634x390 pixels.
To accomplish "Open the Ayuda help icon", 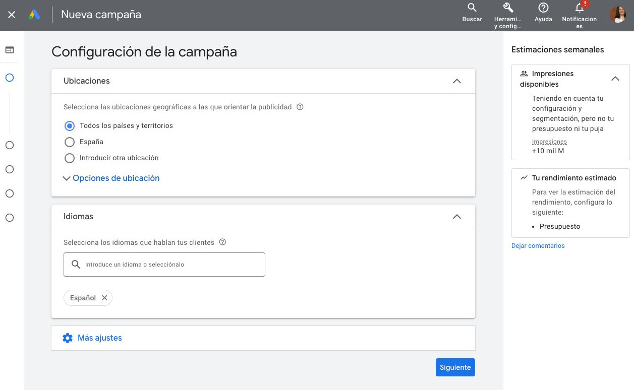I will [x=543, y=8].
